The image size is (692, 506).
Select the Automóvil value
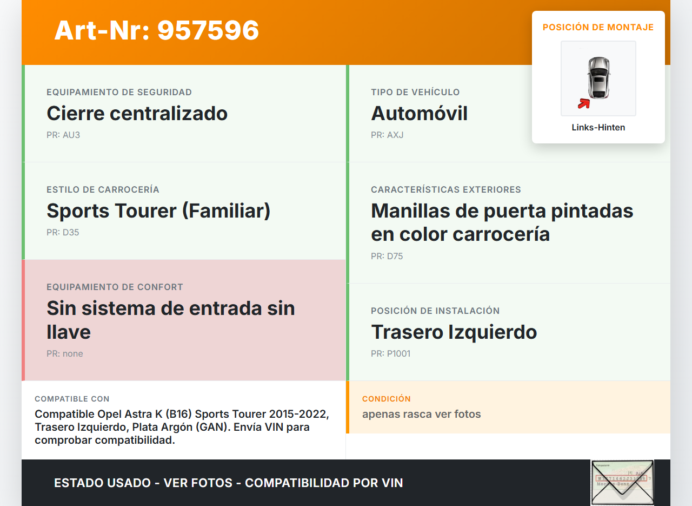[420, 113]
